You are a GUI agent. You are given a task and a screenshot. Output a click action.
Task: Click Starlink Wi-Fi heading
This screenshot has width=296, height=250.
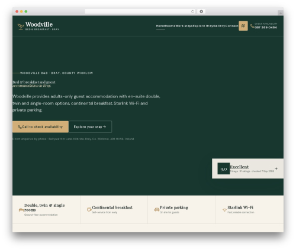pos(240,207)
